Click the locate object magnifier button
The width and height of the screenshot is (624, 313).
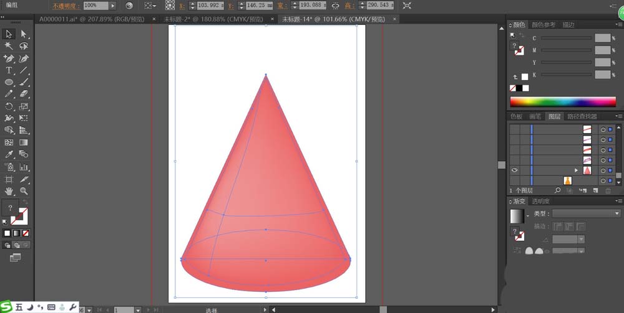pyautogui.click(x=557, y=190)
